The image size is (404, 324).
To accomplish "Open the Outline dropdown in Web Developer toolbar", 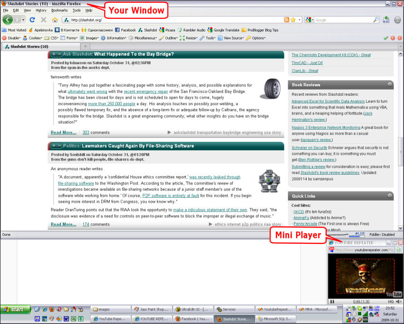I will pyautogui.click(x=172, y=38).
